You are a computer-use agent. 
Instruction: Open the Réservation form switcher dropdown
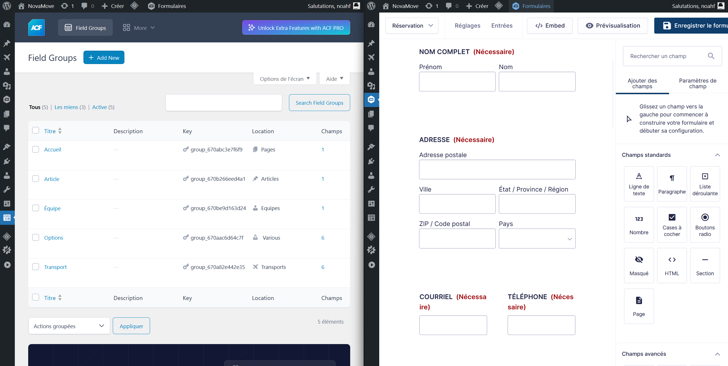[412, 26]
